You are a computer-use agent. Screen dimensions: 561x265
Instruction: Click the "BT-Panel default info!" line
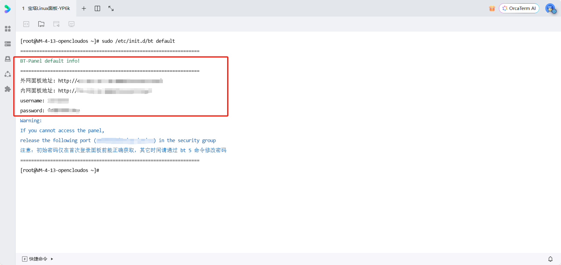pos(50,61)
